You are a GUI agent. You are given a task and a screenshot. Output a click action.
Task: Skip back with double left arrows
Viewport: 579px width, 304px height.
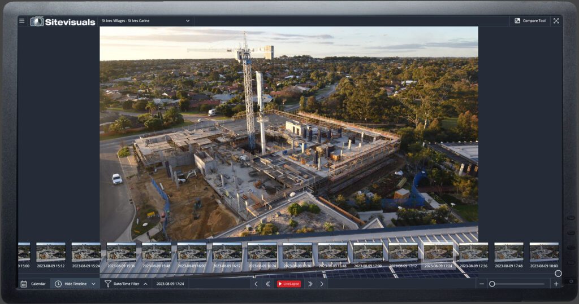267,284
